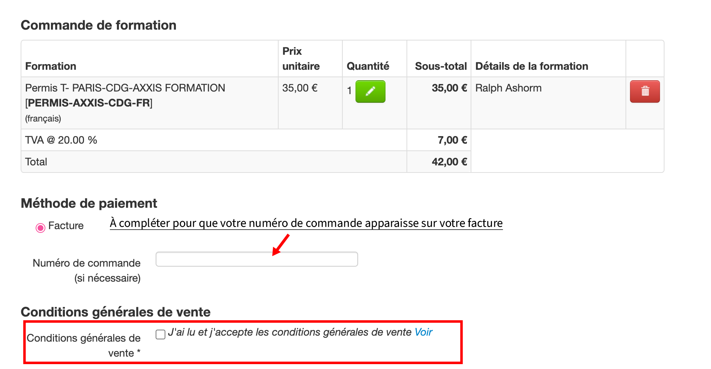Open the Voir terms link
711x369 pixels.
pos(423,332)
